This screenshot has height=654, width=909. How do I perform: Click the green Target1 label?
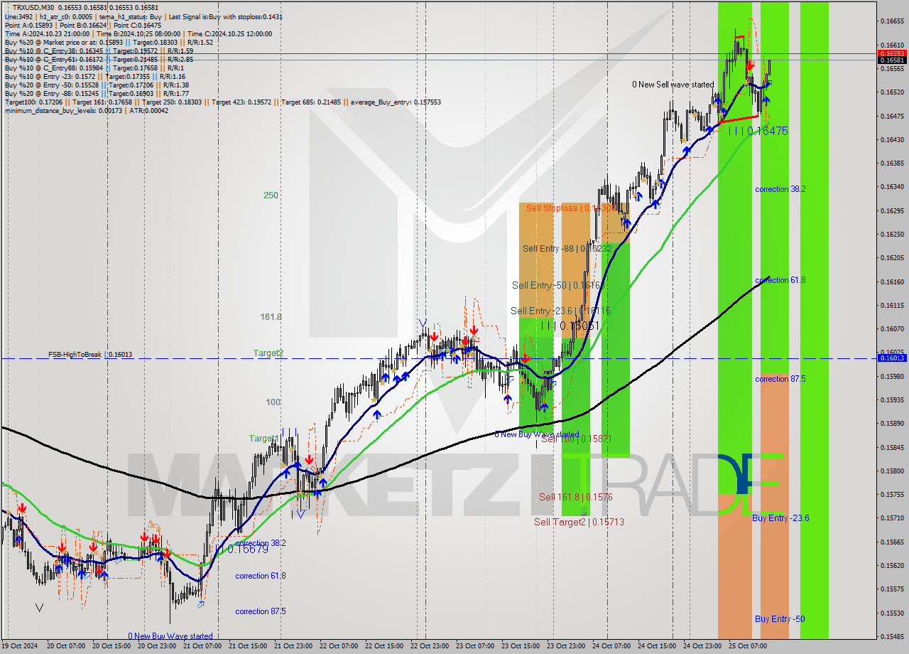tap(263, 438)
